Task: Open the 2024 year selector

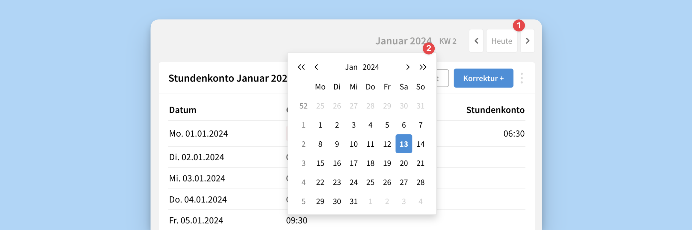Action: 371,67
